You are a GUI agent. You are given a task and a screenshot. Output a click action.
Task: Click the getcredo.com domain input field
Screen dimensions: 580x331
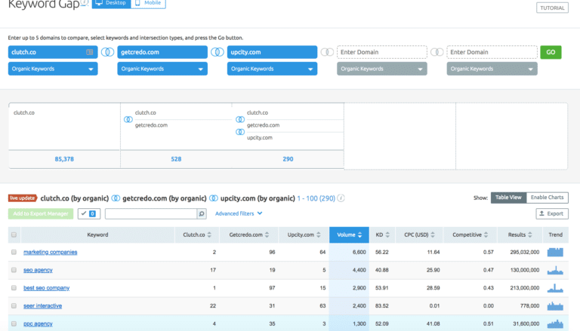coord(162,52)
